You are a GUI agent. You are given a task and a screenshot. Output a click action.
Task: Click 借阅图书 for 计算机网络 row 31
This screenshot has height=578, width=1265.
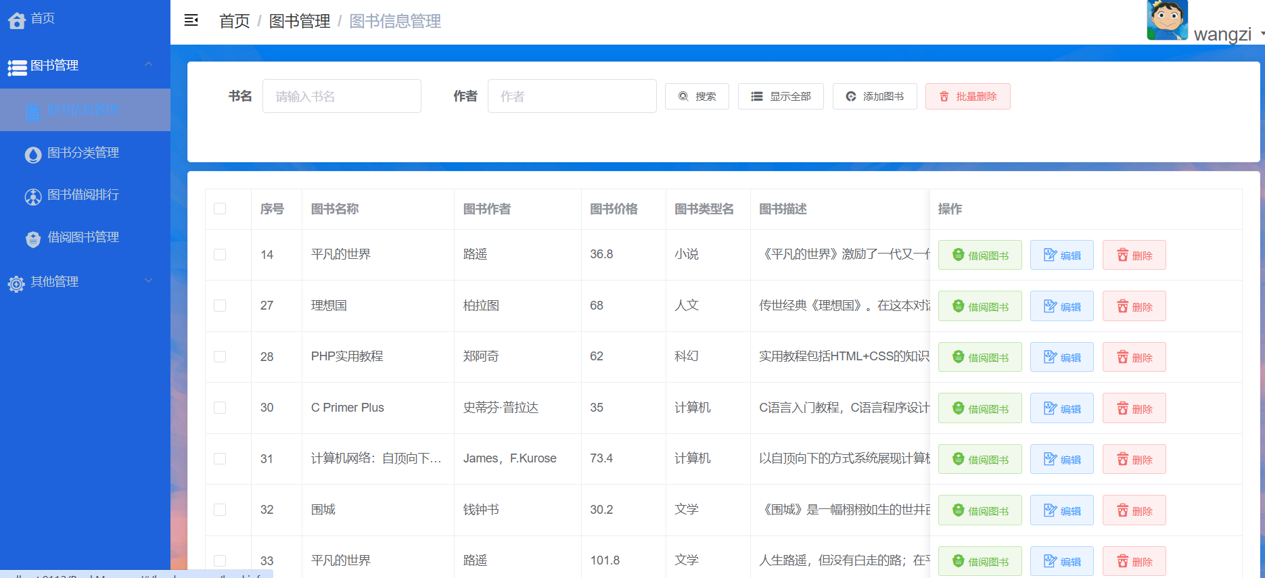coord(980,459)
